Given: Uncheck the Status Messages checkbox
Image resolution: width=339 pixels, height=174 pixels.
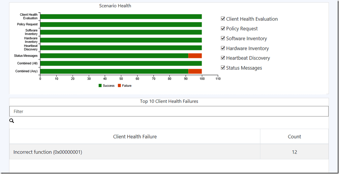Looking at the screenshot, I should tap(223, 68).
